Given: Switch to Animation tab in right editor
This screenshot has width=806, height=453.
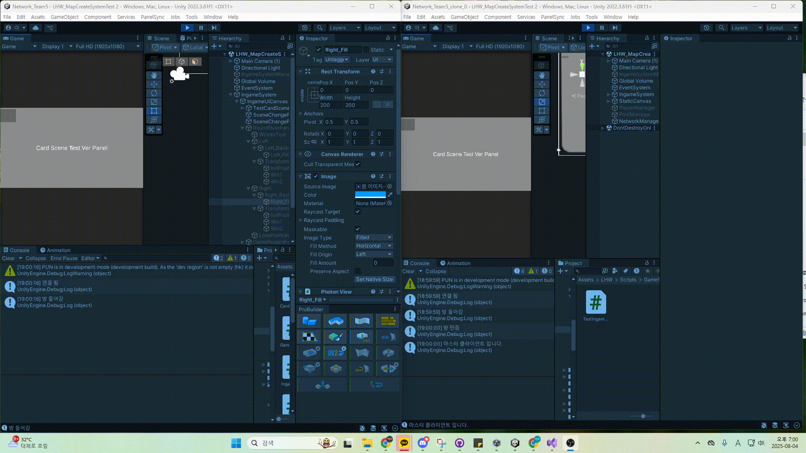Looking at the screenshot, I should (x=455, y=263).
